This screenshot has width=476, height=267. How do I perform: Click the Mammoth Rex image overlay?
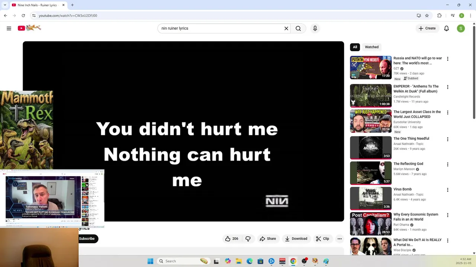click(26, 130)
